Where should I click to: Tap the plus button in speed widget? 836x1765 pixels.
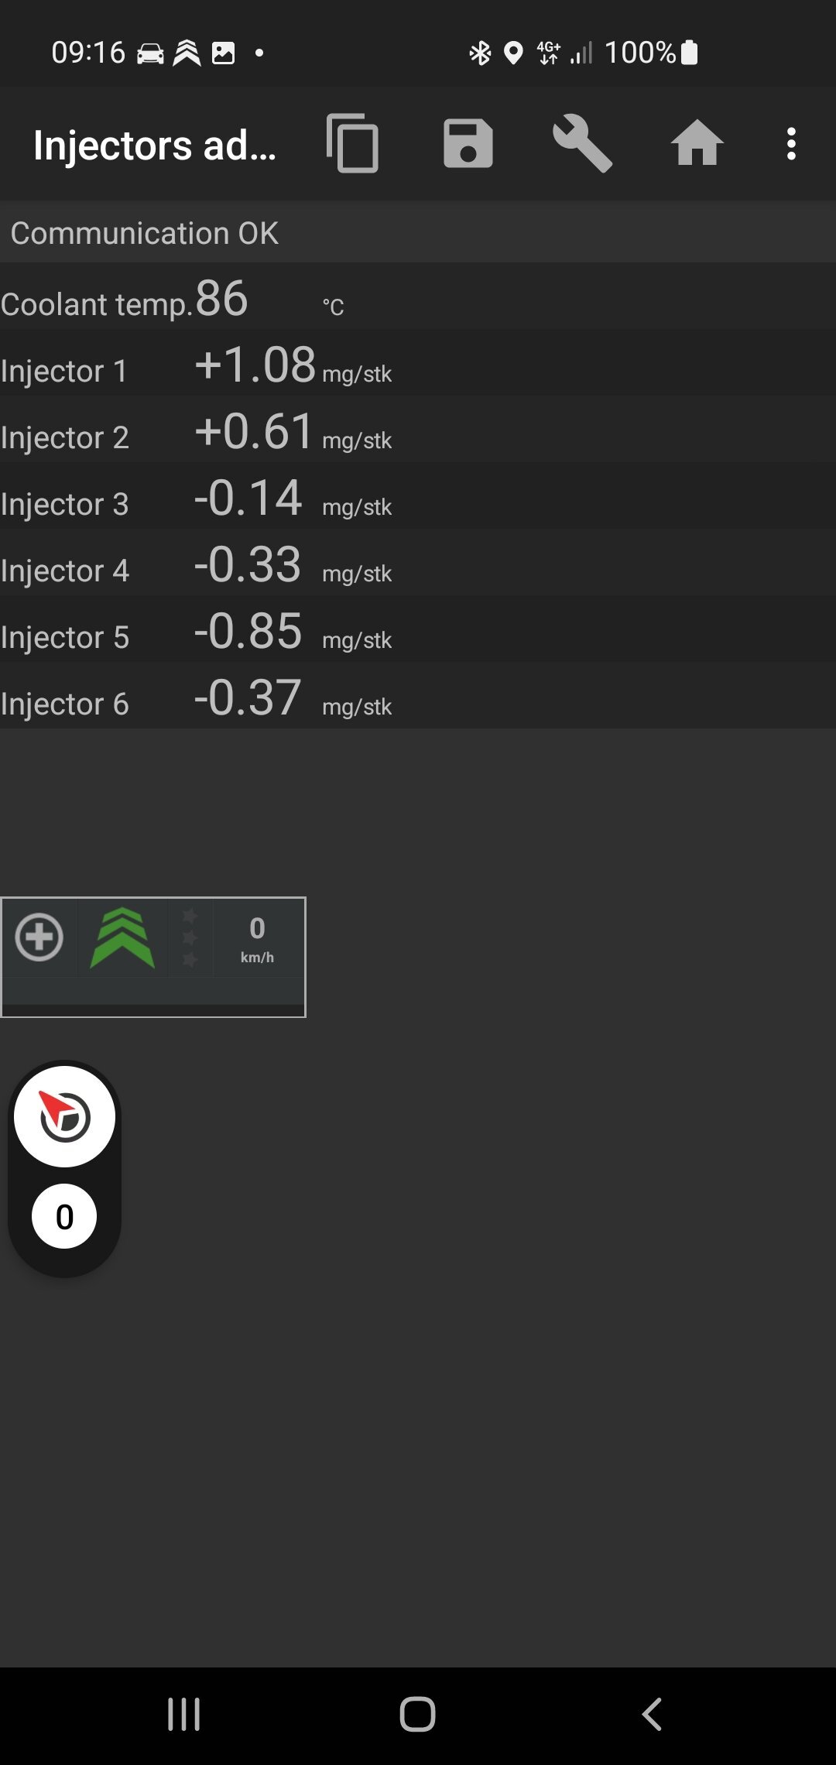[39, 937]
